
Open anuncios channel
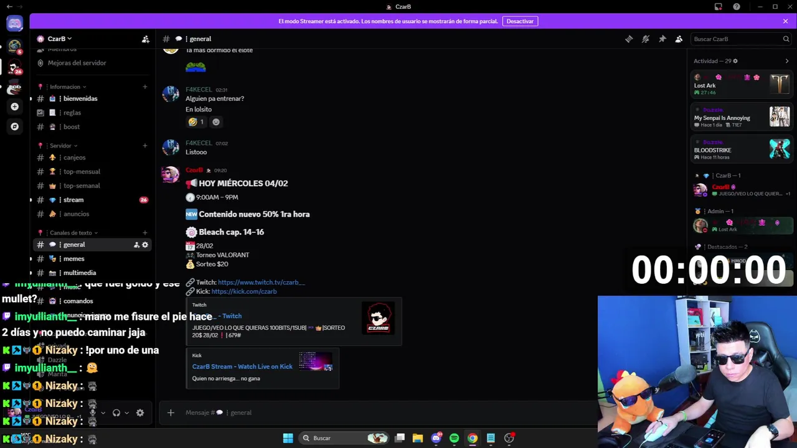click(92, 214)
